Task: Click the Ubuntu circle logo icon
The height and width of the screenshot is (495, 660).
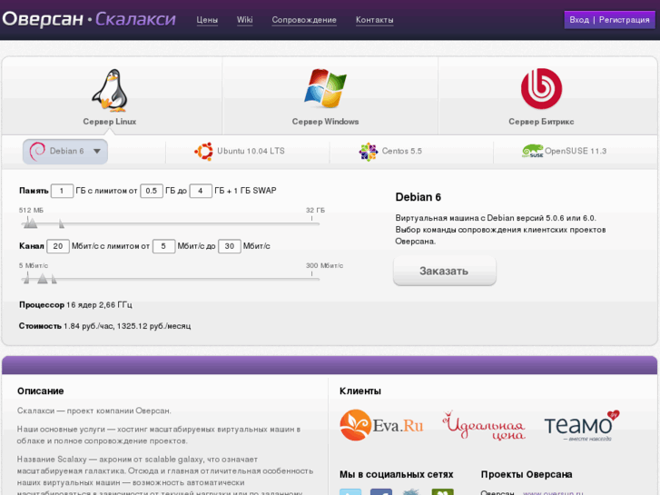Action: pyautogui.click(x=203, y=152)
